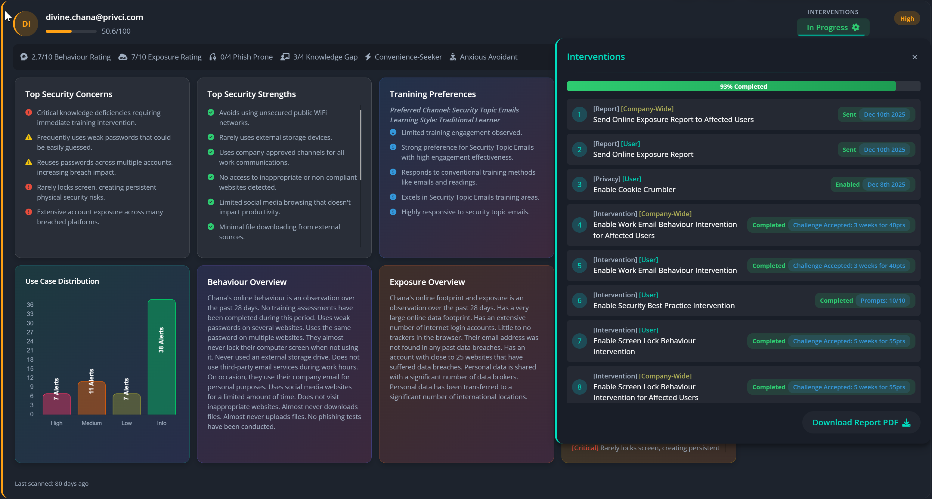Click the Exposure Rating cloud icon

click(123, 57)
